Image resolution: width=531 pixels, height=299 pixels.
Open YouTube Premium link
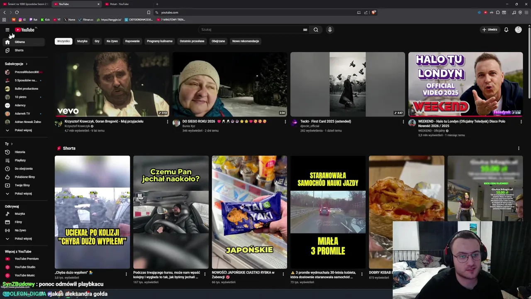coord(23,259)
